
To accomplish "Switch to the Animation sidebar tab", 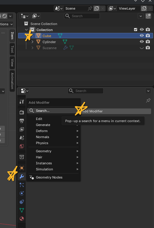I will pos(12,81).
